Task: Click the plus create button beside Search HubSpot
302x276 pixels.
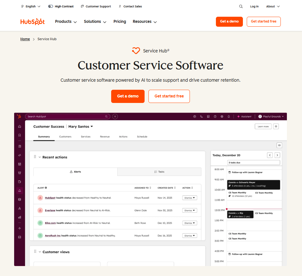Action: pos(115,116)
